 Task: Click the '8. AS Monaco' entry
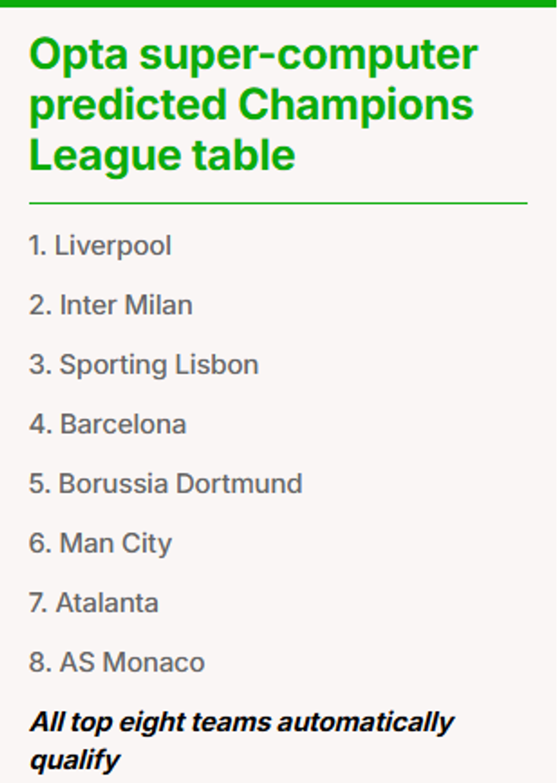[117, 662]
